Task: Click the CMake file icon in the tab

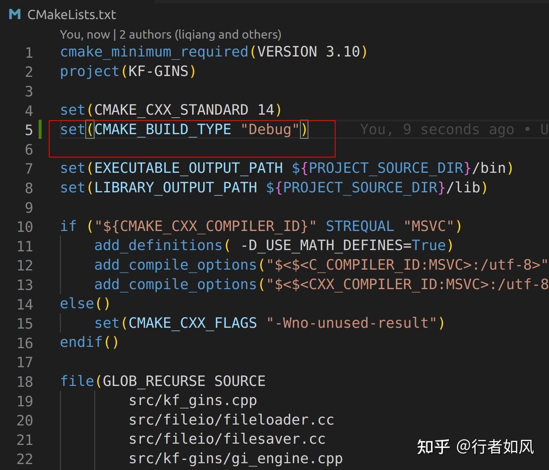Action: click(14, 14)
